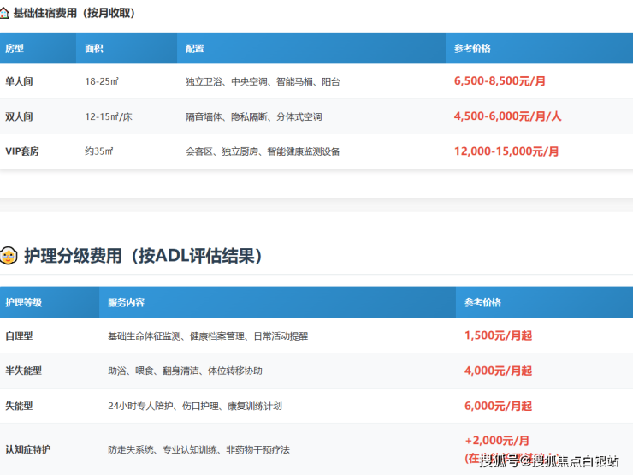
Task: Click the 参考价格 header in accommodation table
Action: click(x=472, y=49)
